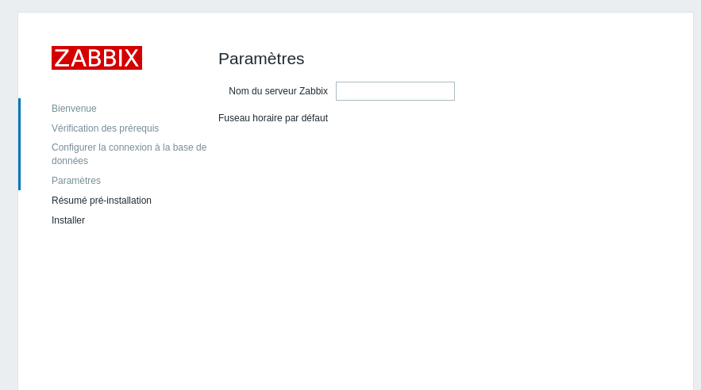Click the empty white panel below the form
This screenshot has width=701, height=390.
click(437, 262)
